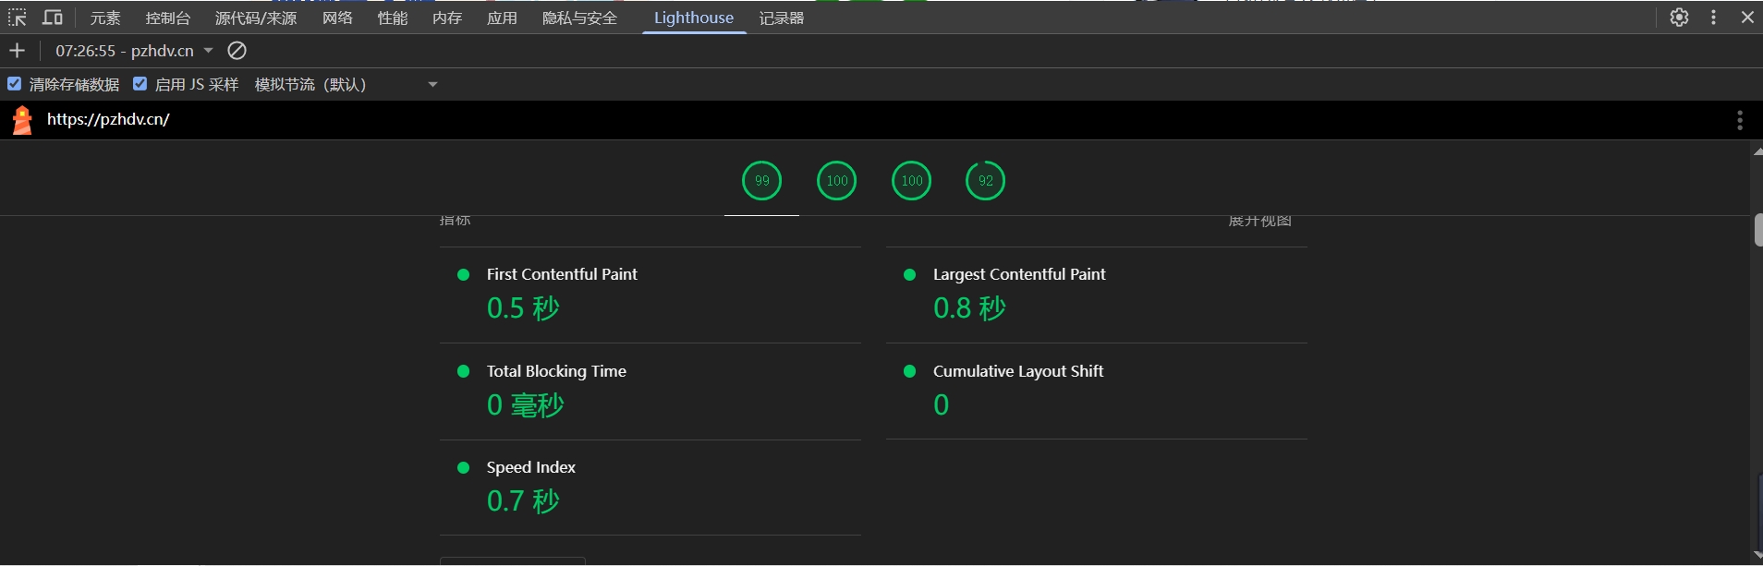The height and width of the screenshot is (566, 1763).
Task: Select the 99 performance score gauge
Action: [x=761, y=181]
